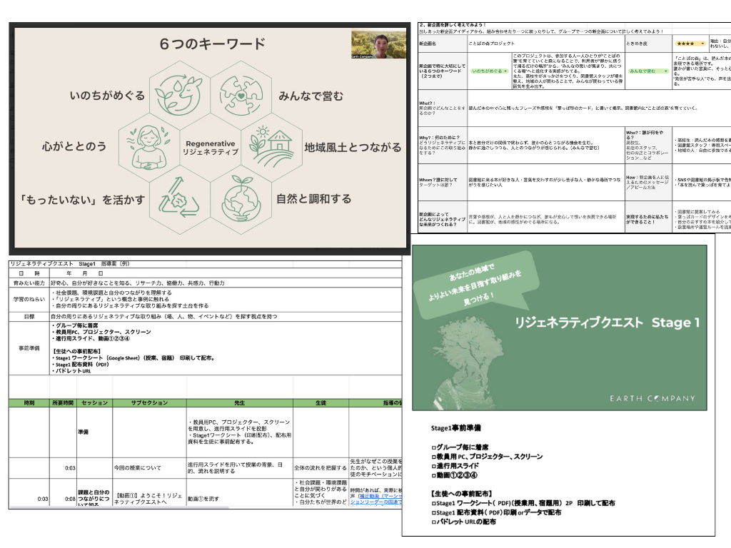
Task: Select the water droplet hexagon icon for いのちがめぐる
Action: click(x=178, y=93)
